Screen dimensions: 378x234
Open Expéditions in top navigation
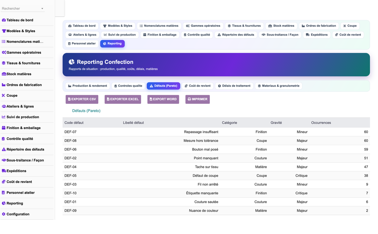click(317, 35)
